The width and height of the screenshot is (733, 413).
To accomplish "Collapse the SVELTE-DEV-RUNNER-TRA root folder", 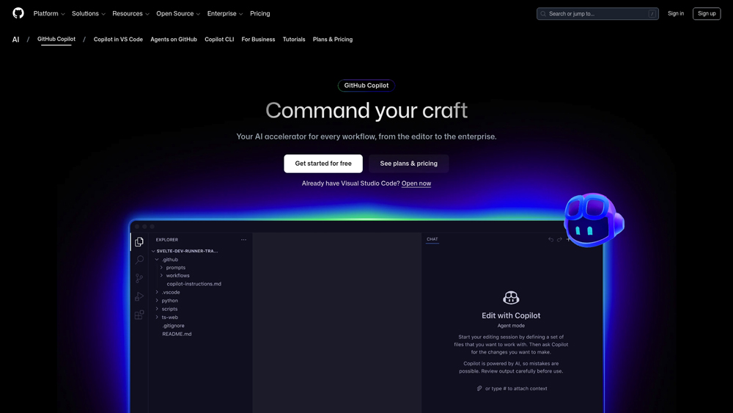I will [186, 251].
